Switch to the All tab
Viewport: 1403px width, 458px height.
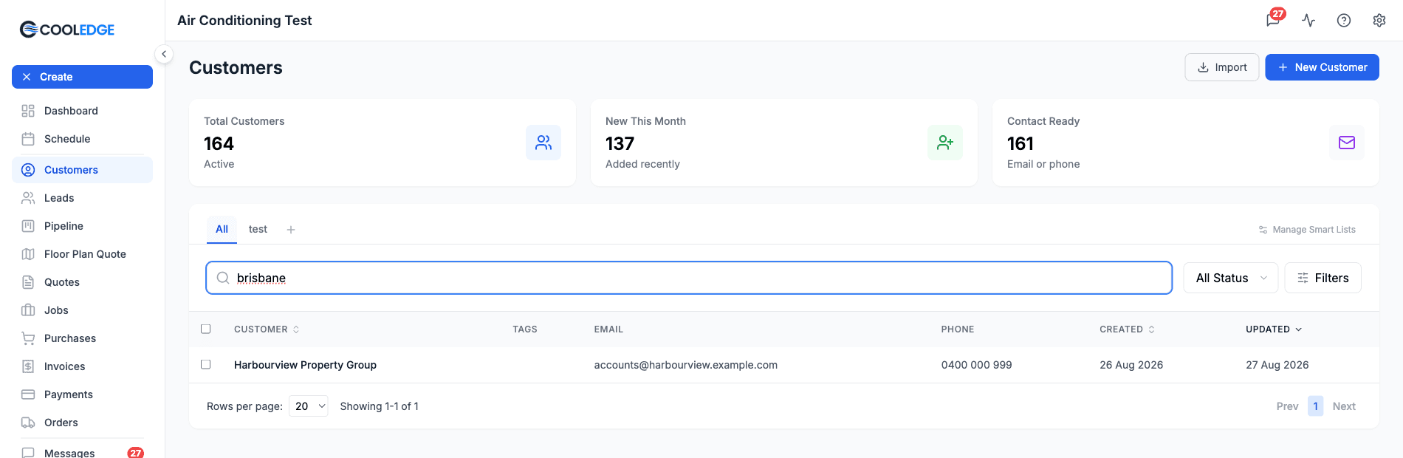pos(222,229)
